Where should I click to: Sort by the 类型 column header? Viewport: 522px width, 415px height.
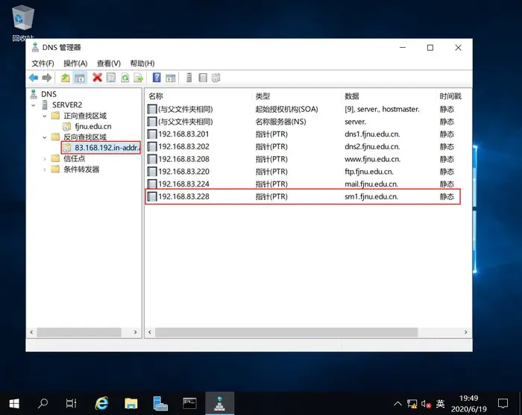pos(262,96)
